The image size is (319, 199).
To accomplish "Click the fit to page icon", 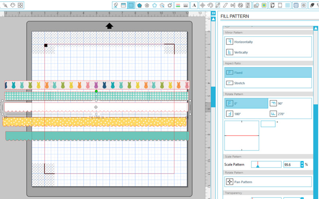I will click(20, 5).
